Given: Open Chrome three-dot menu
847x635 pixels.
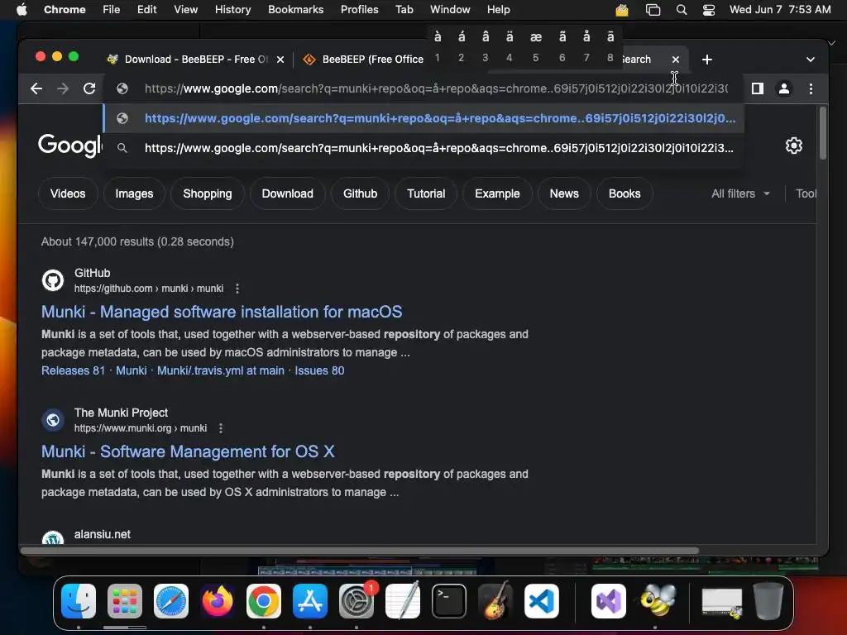Looking at the screenshot, I should 811,88.
